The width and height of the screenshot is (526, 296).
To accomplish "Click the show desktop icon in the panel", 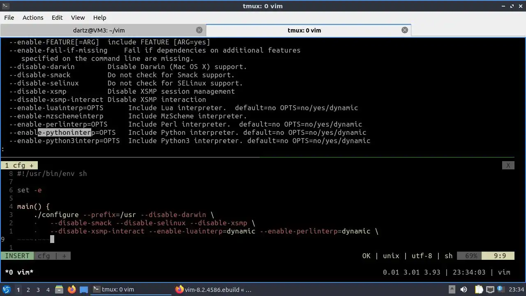I will [x=84, y=289].
